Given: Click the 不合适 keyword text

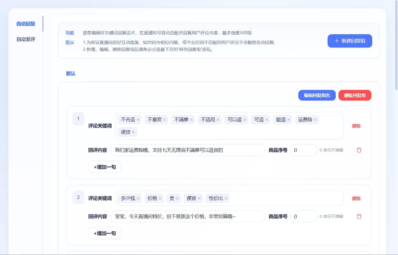Looking at the screenshot, I should click(128, 120).
